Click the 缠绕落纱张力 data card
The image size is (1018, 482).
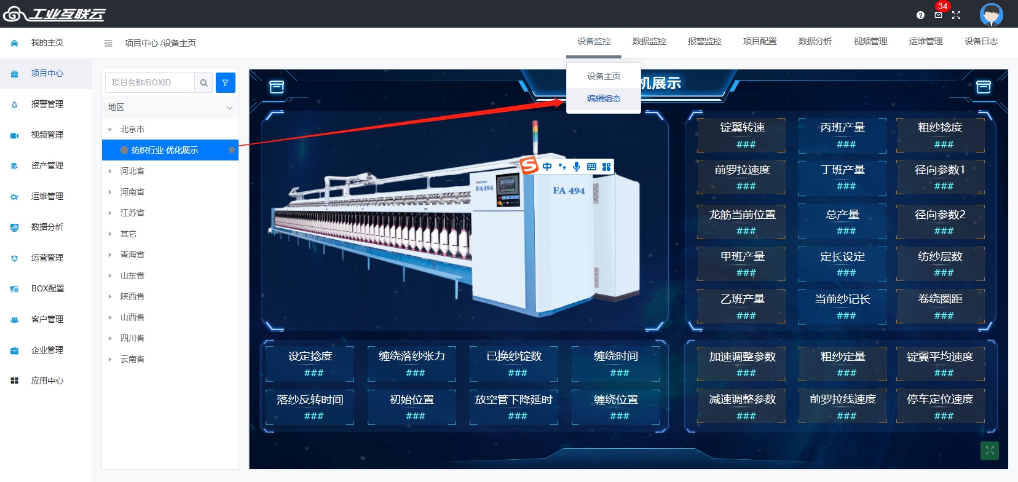point(412,364)
